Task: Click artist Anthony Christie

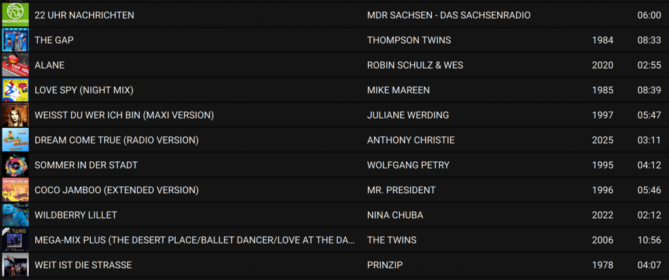Action: pyautogui.click(x=411, y=140)
